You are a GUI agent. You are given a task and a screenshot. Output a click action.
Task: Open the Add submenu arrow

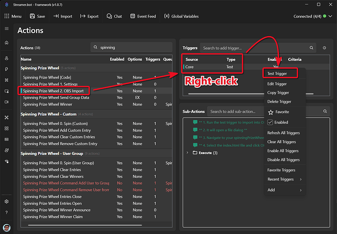tap(301, 190)
